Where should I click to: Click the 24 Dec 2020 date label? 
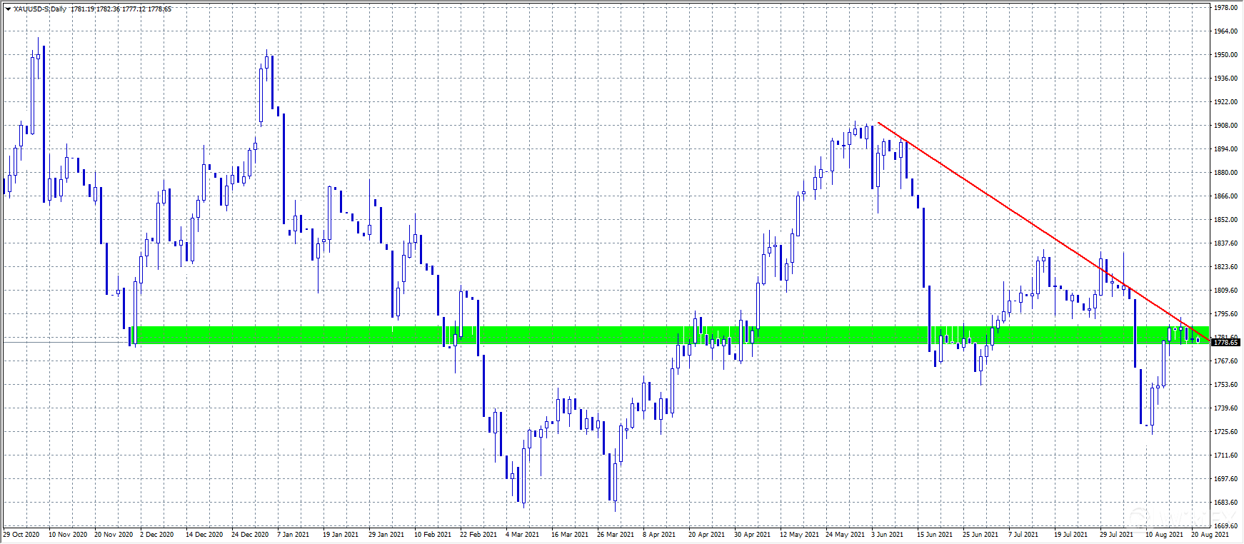point(250,534)
